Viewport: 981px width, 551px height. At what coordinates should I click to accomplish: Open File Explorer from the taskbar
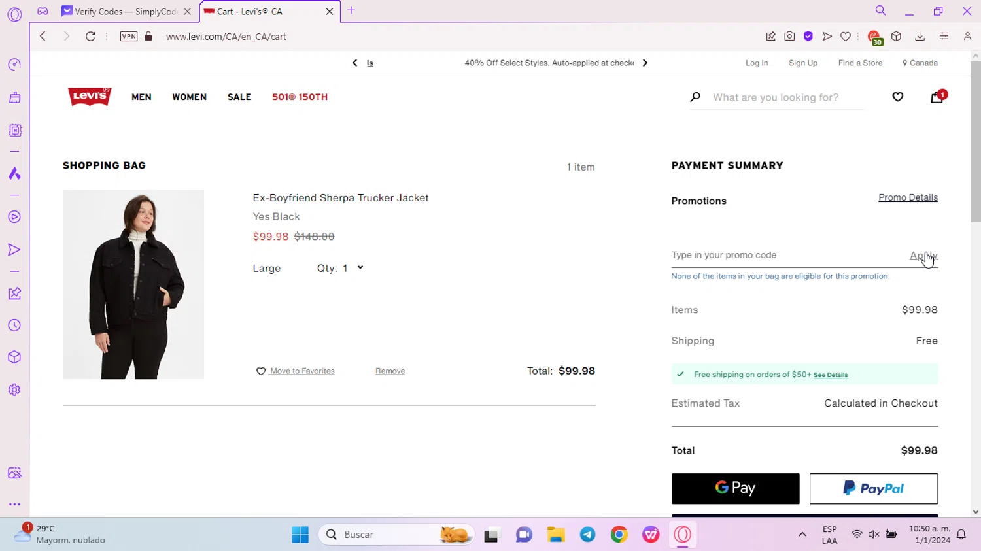tap(556, 535)
